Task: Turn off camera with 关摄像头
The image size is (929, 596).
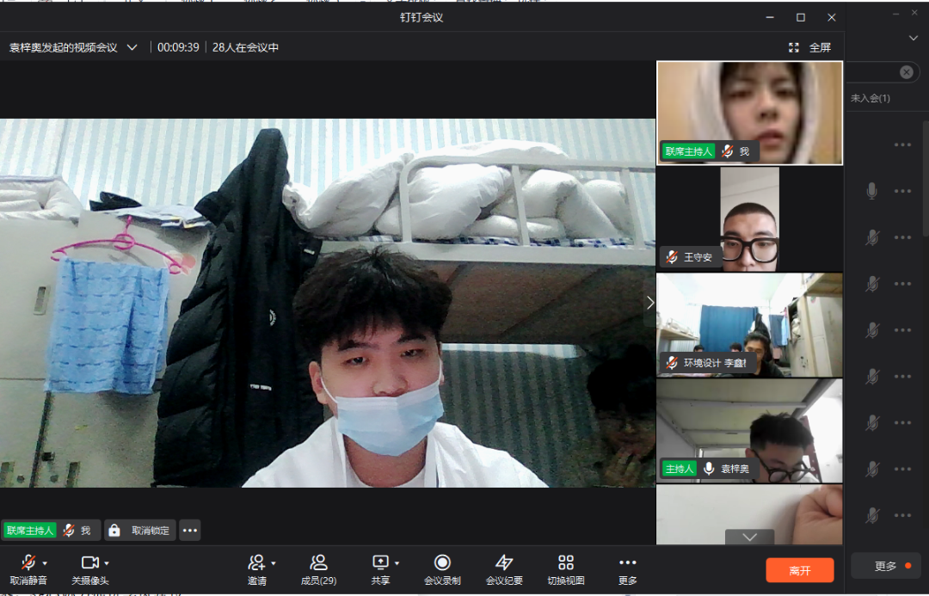Action: click(89, 569)
